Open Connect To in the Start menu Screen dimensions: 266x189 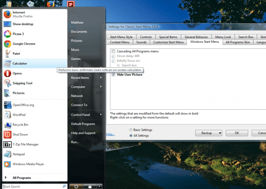coord(79,105)
